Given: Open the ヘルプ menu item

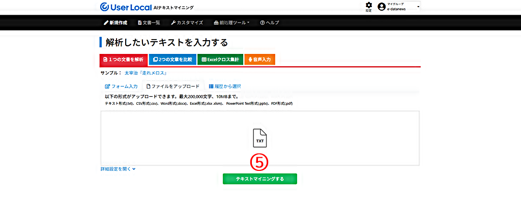Looking at the screenshot, I should 270,22.
